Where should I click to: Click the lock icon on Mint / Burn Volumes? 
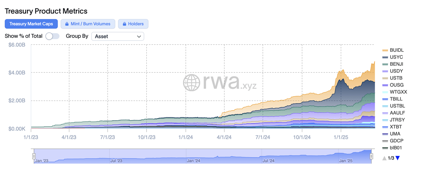click(x=67, y=24)
